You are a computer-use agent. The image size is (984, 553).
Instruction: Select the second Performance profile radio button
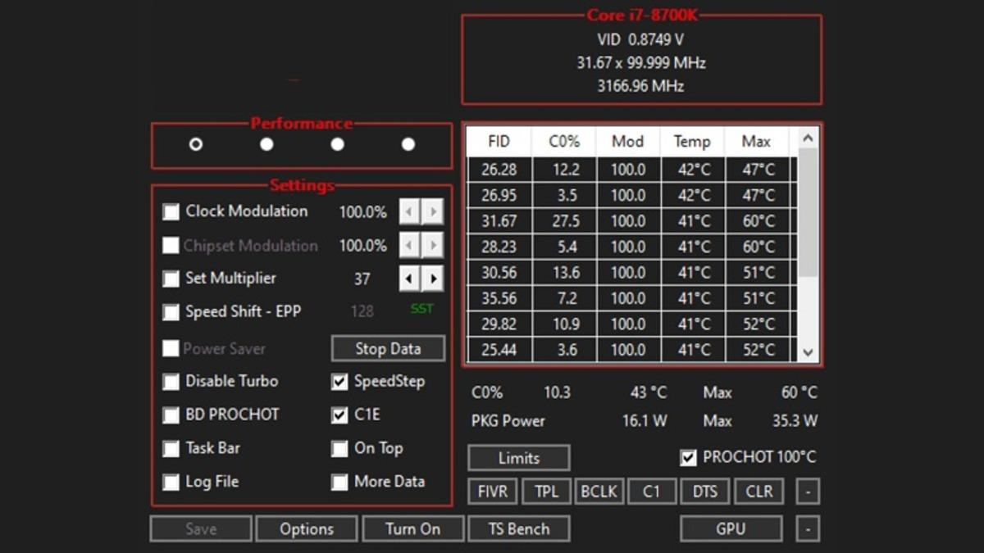(265, 143)
